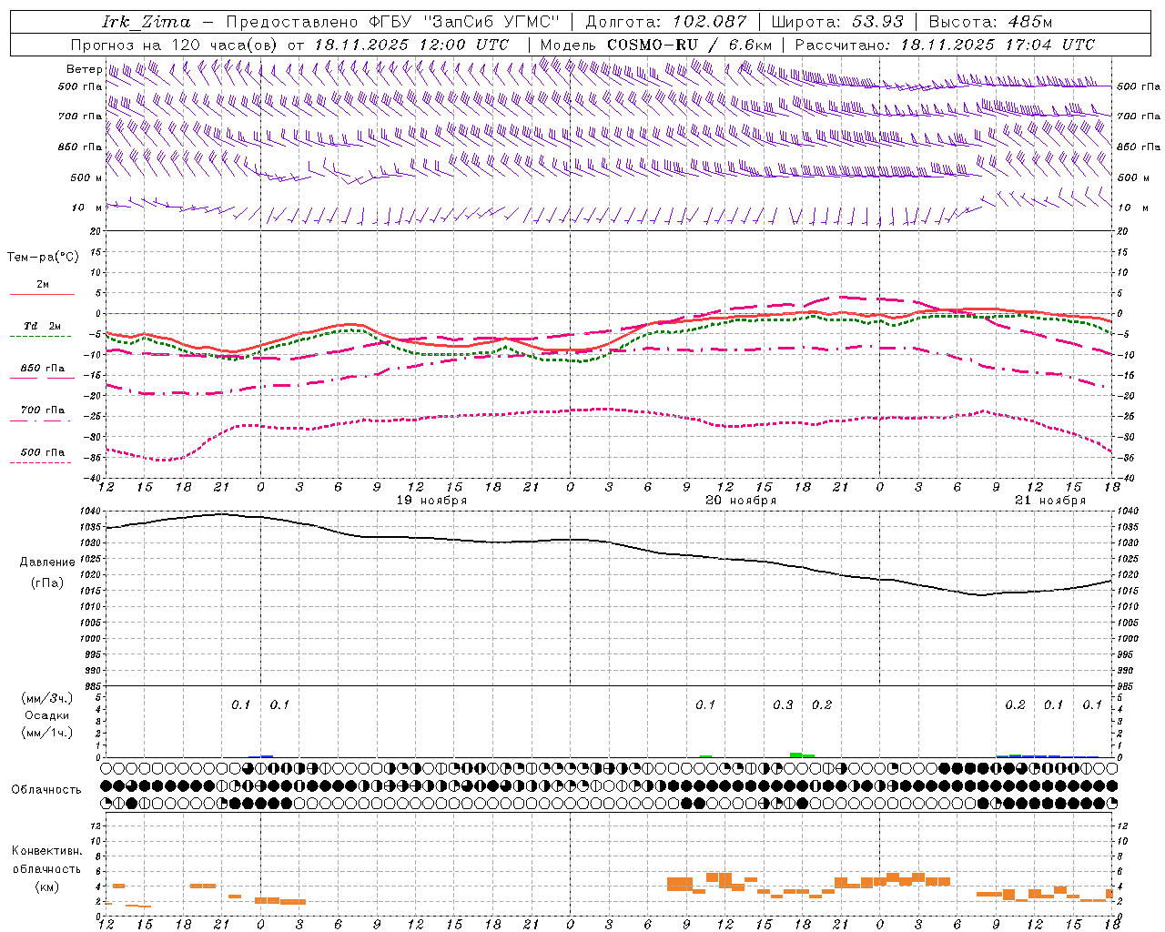Image resolution: width=1165 pixels, height=932 pixels.
Task: Click the computed time Рассчитано: 18.11.2025 17:04 UTC
Action: tap(945, 45)
